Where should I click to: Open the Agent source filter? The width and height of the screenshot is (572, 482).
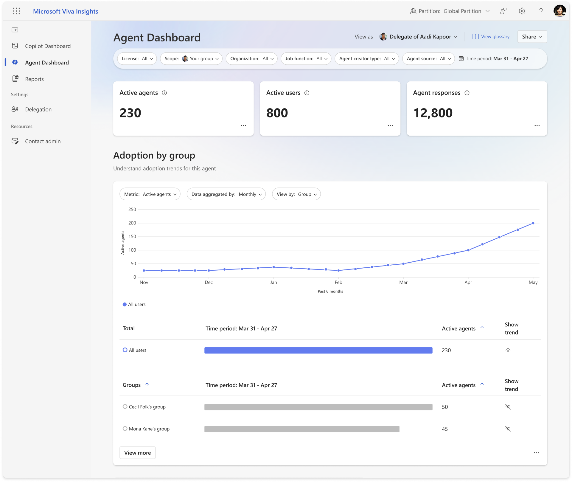tap(428, 59)
